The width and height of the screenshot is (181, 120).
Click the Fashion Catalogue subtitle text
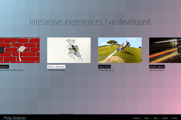click(56, 70)
